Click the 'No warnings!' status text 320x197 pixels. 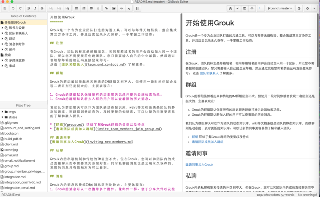tap(307, 195)
